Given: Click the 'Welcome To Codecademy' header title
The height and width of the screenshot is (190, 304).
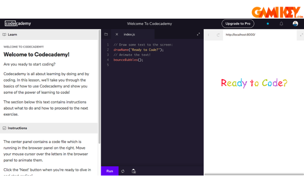Looking at the screenshot, I should pyautogui.click(x=149, y=24).
